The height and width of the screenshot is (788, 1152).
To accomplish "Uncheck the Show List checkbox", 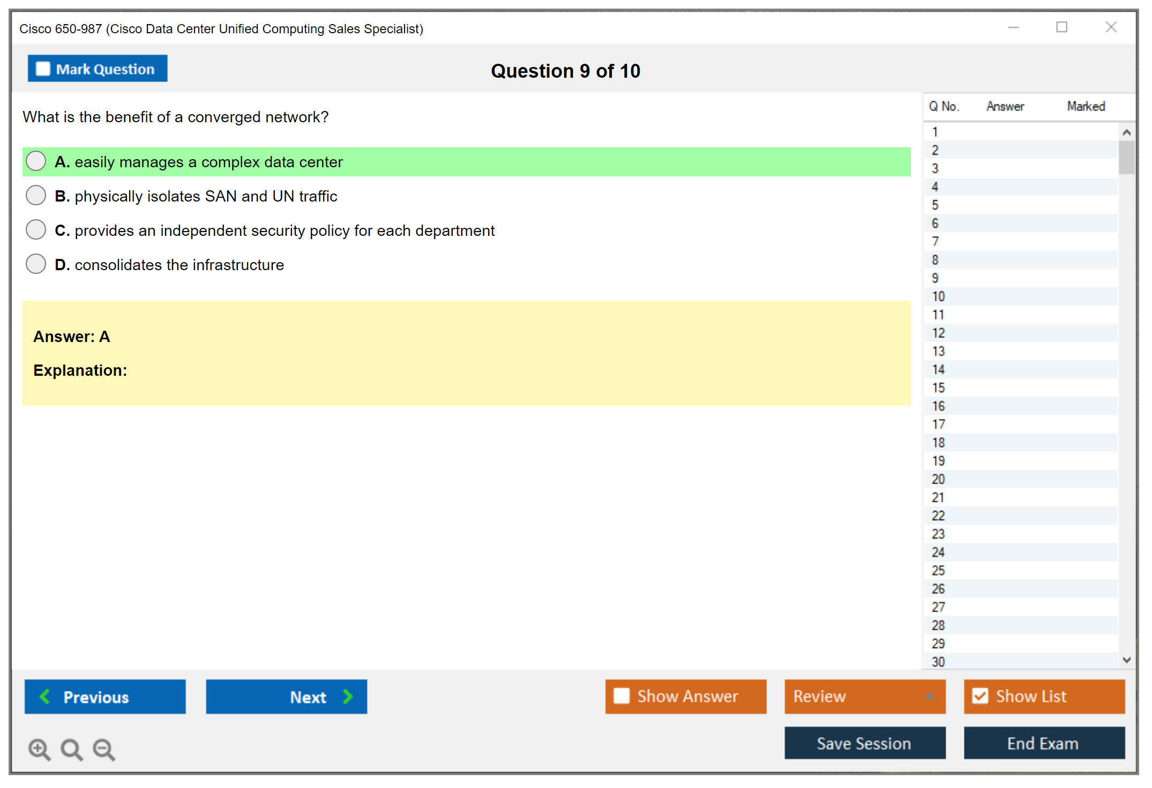I will (x=980, y=696).
